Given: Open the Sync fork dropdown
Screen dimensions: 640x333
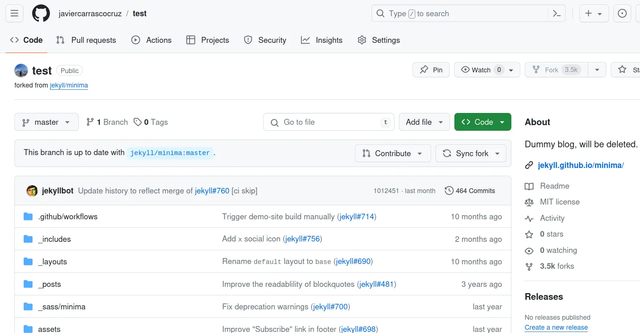Looking at the screenshot, I should pos(471,153).
